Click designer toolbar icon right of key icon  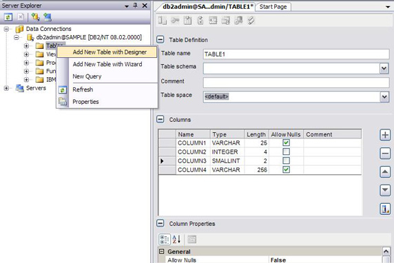click(x=187, y=21)
